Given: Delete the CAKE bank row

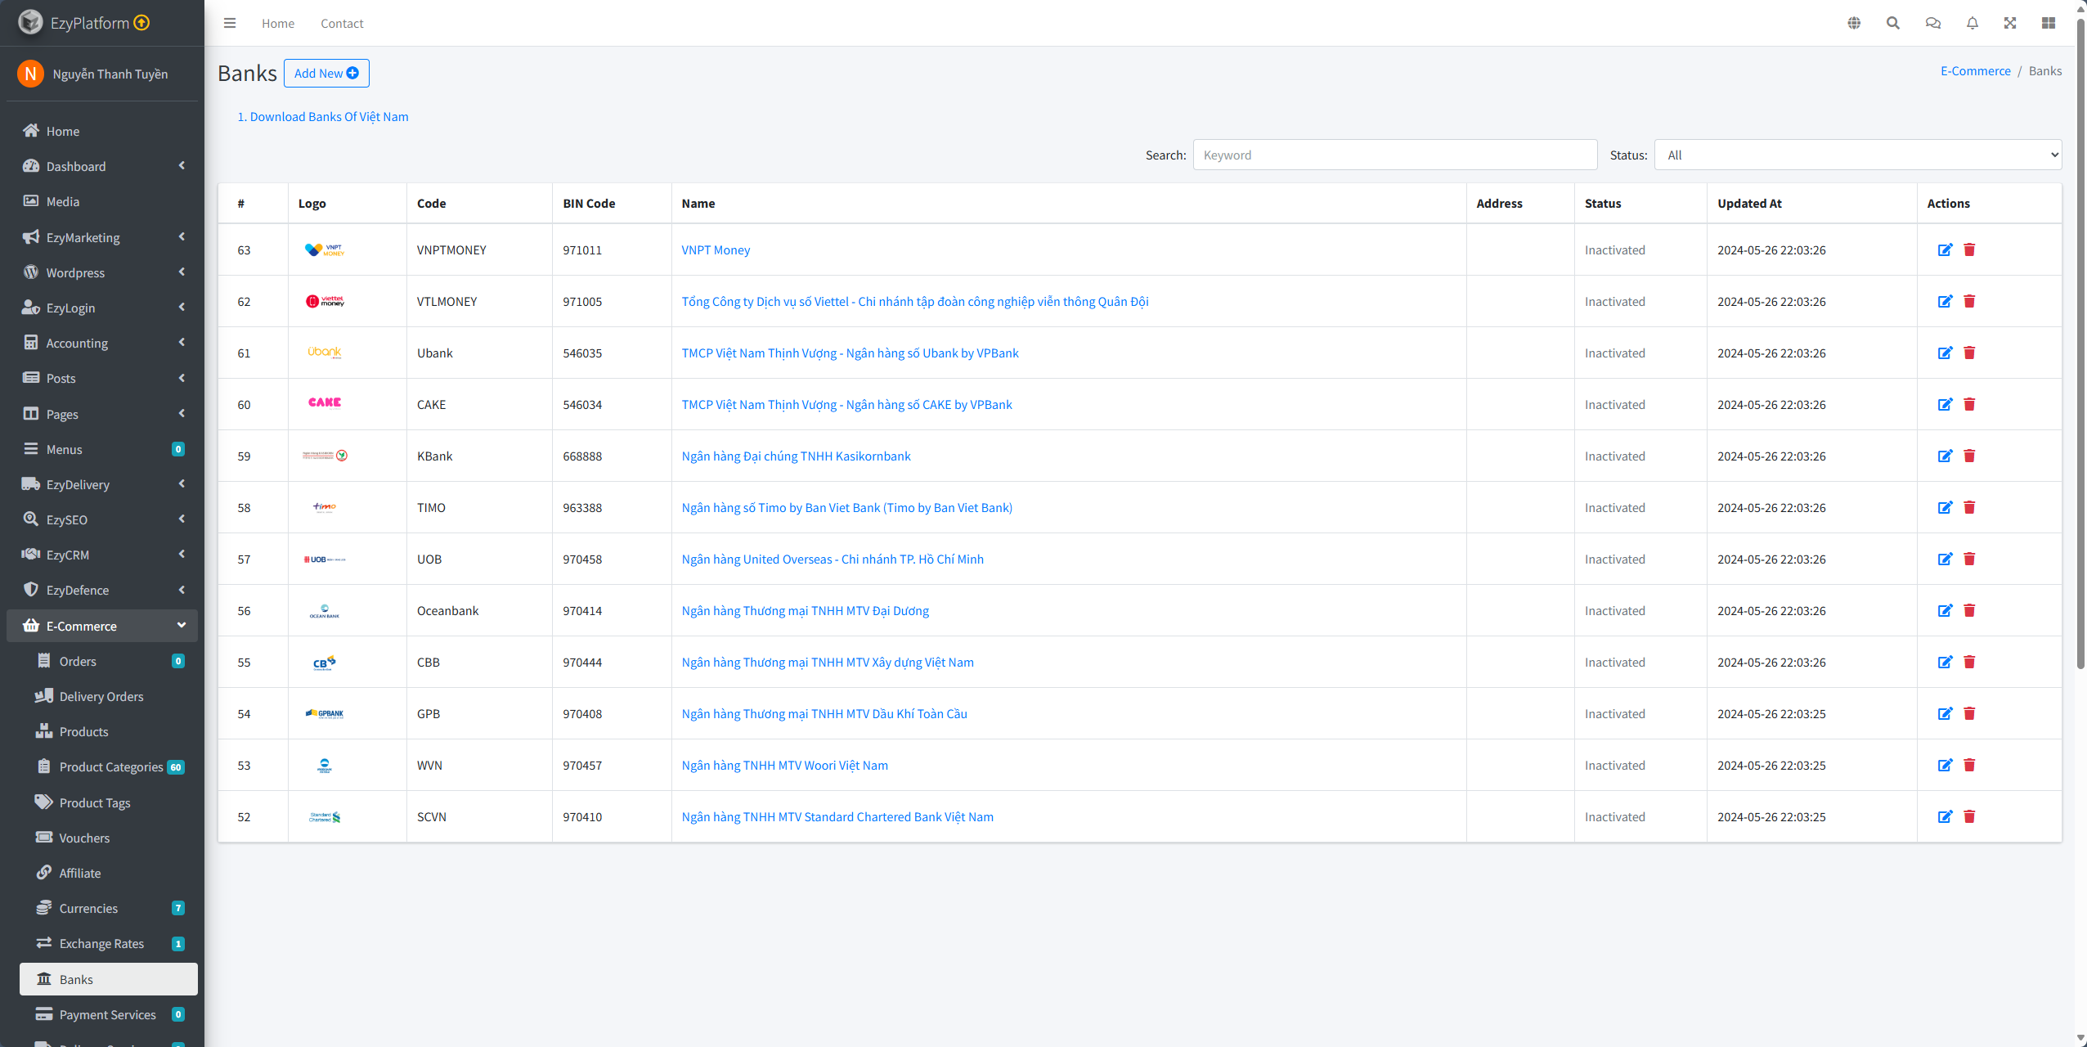Looking at the screenshot, I should [x=1969, y=405].
